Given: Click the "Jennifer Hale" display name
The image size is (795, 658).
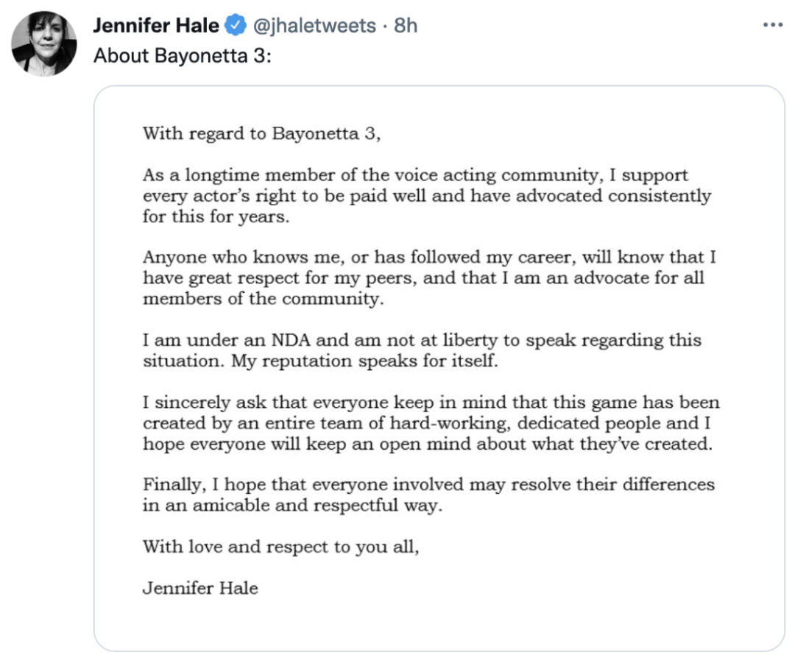Looking at the screenshot, I should click(156, 26).
